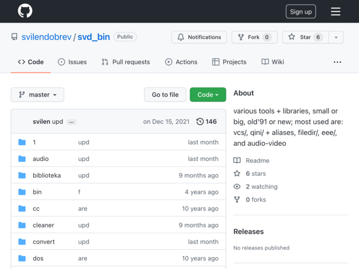Open the dropdown arrow next to Star

point(336,37)
